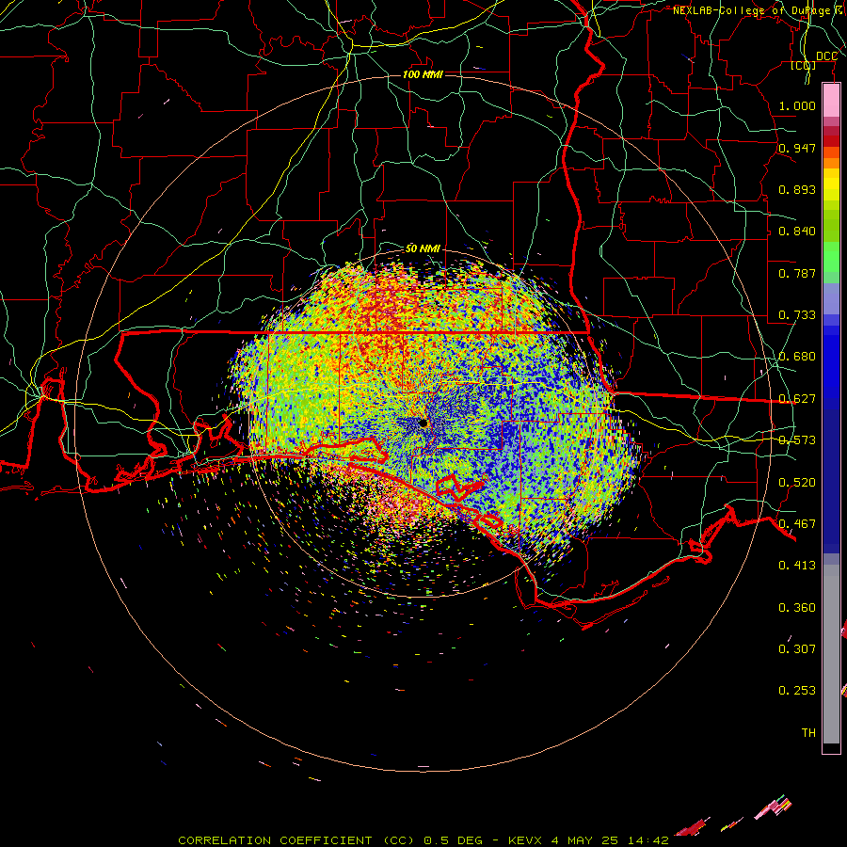Click the bright green band of the color bar
The width and height of the screenshot is (847, 847).
coord(831,257)
